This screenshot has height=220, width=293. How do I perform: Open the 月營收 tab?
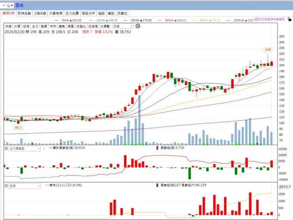(x=122, y=13)
